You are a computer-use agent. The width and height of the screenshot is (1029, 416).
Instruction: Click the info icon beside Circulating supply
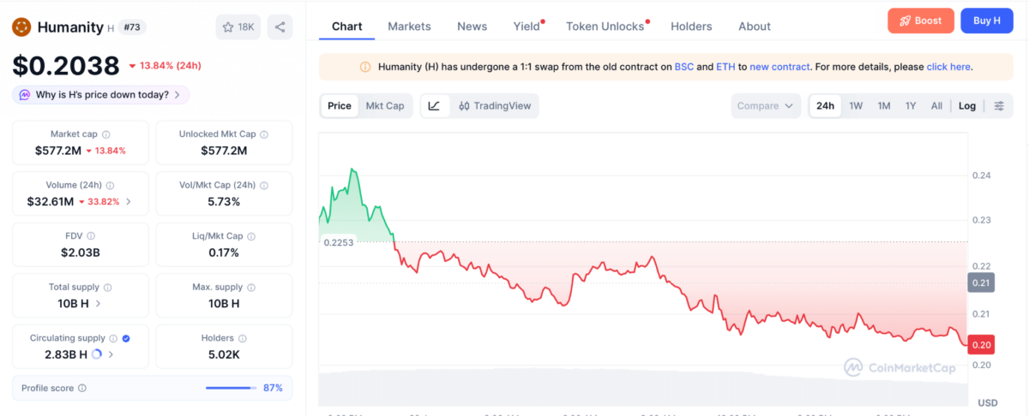pos(113,338)
